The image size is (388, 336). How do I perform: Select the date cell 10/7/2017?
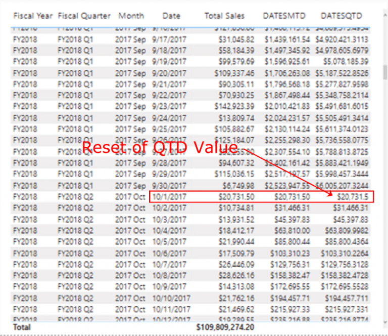click(x=169, y=264)
